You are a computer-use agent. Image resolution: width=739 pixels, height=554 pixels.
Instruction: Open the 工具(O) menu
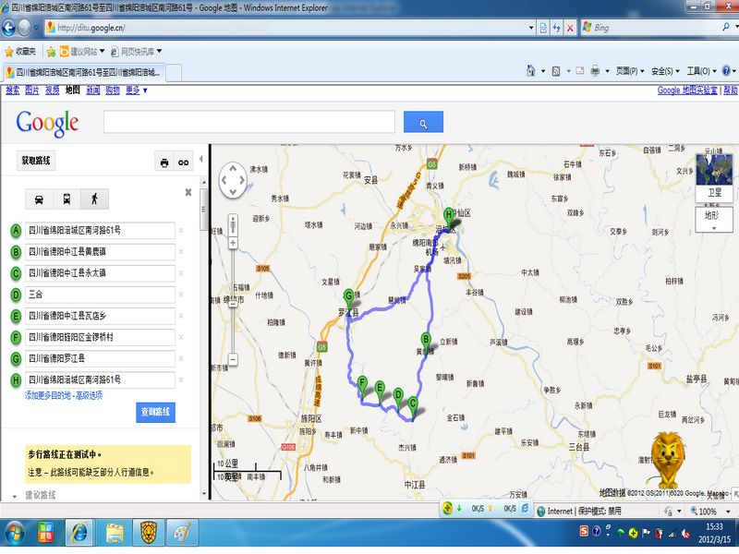701,71
